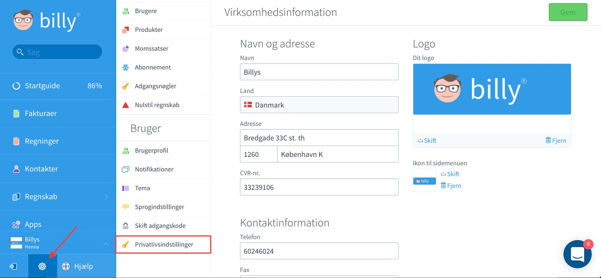Viewport: 601px width, 278px height.
Task: Click the Billys Henna company entry
Action: [58, 243]
